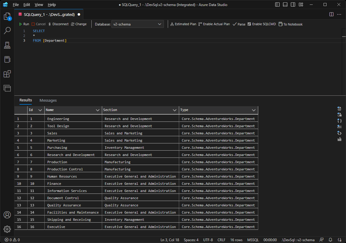The height and width of the screenshot is (243, 346).
Task: Open the Notebooks view in activity bar
Action: click(x=7, y=59)
